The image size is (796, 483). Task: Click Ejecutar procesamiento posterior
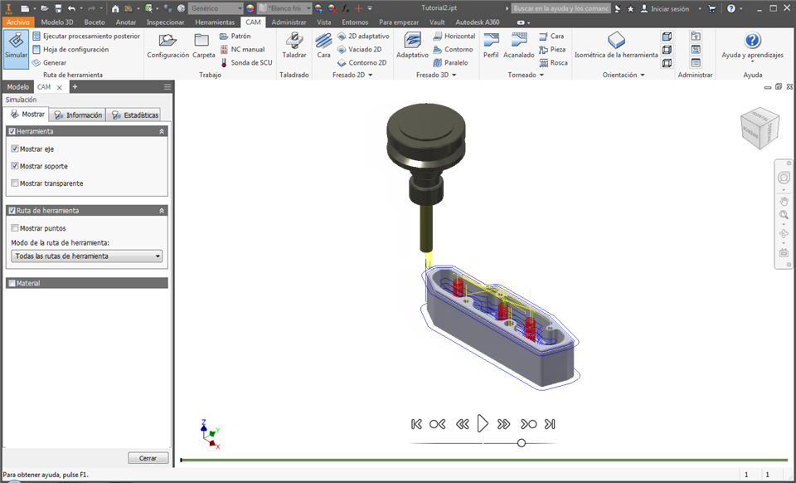(86, 36)
